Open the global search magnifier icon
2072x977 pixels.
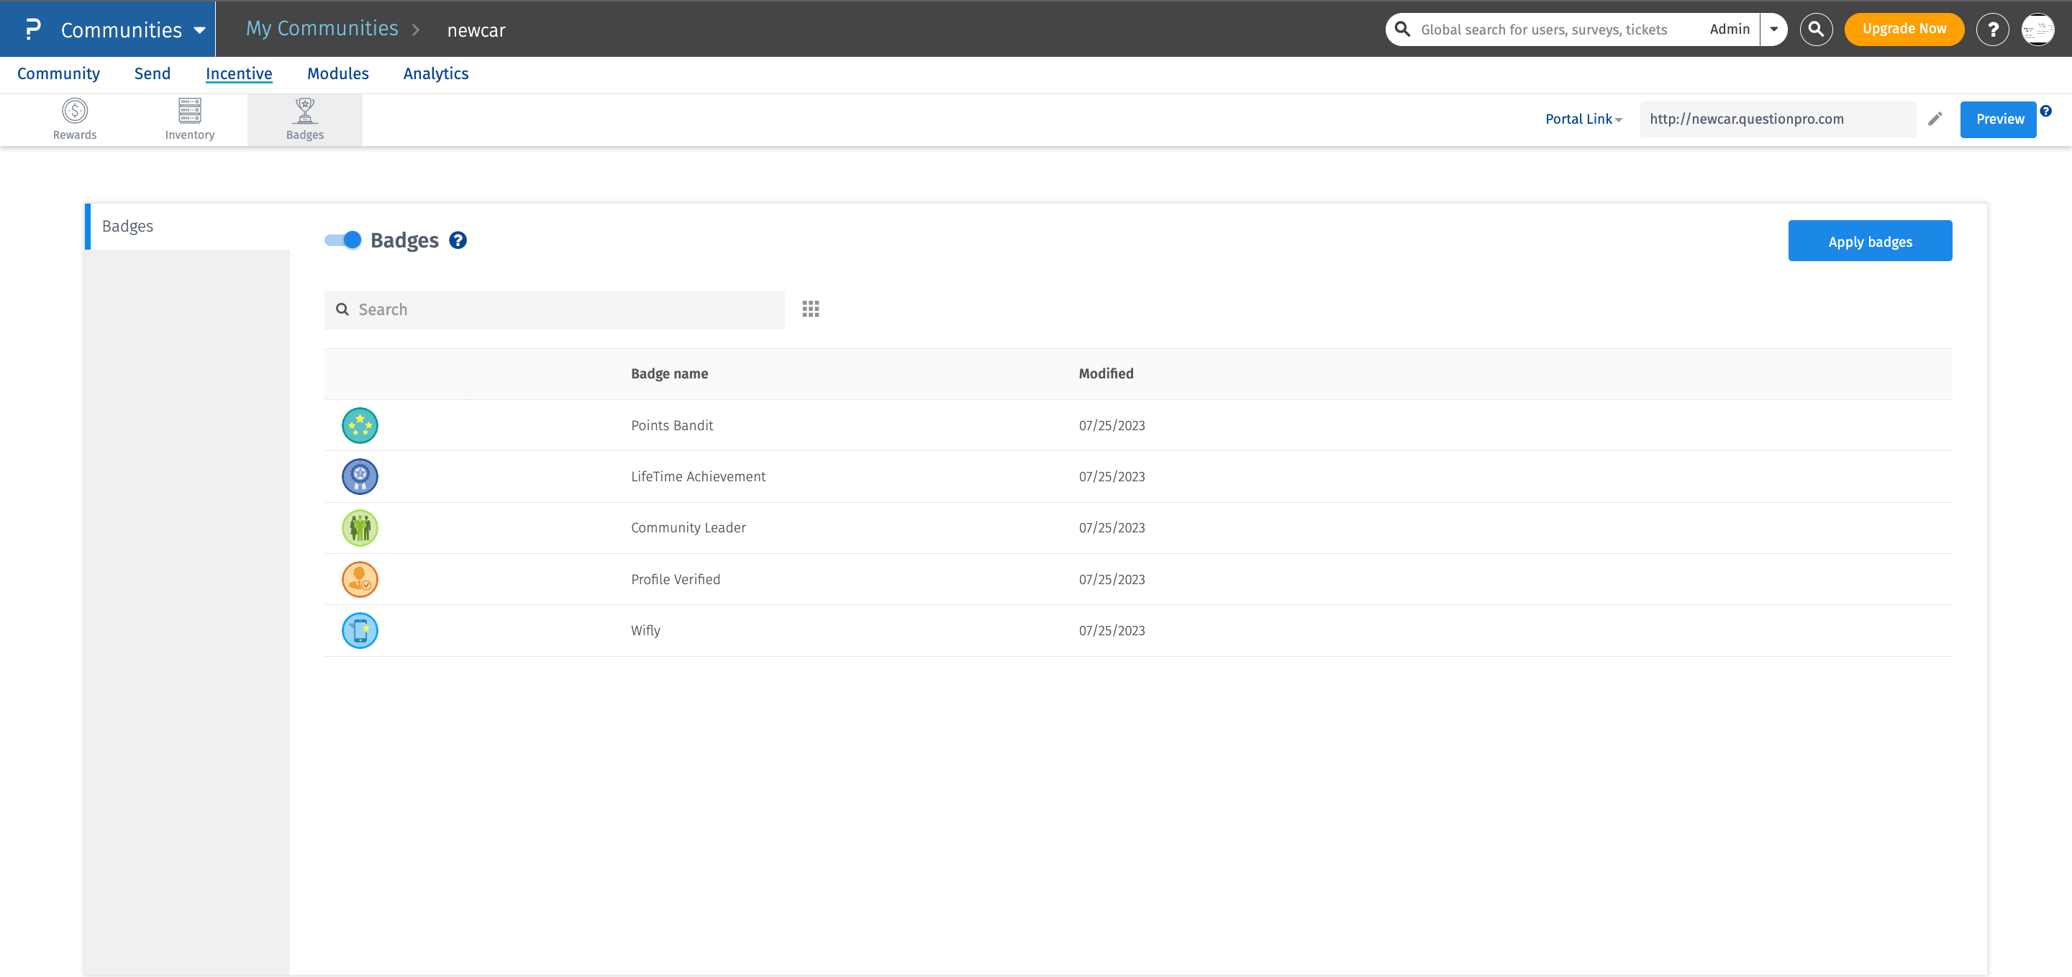pyautogui.click(x=1816, y=29)
